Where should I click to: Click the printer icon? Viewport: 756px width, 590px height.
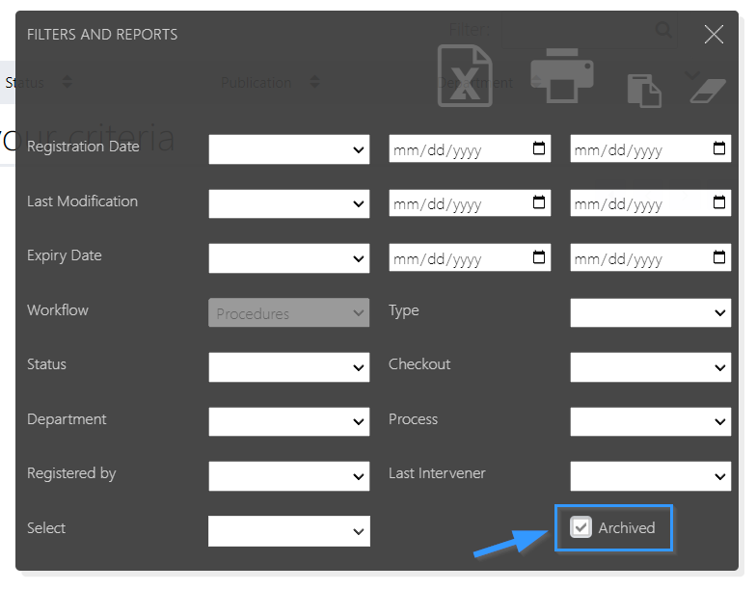(561, 75)
